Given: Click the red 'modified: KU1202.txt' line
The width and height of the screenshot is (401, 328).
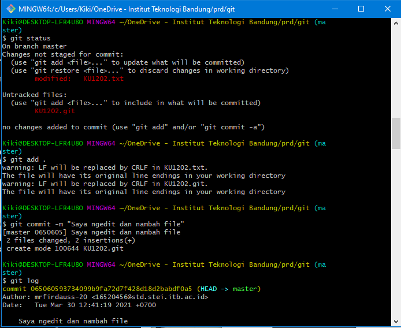Looking at the screenshot, I should click(x=79, y=79).
